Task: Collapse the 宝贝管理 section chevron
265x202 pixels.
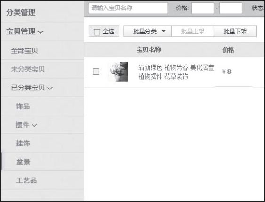Action: pyautogui.click(x=40, y=32)
